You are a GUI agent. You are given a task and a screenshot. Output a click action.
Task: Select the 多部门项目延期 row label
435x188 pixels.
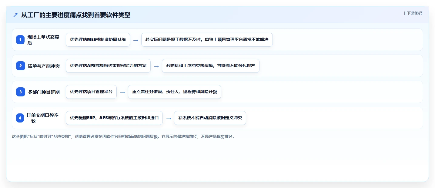point(44,92)
